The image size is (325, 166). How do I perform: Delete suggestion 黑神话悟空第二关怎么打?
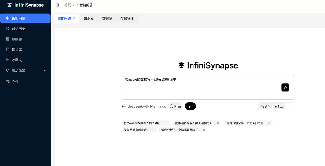click(269, 123)
